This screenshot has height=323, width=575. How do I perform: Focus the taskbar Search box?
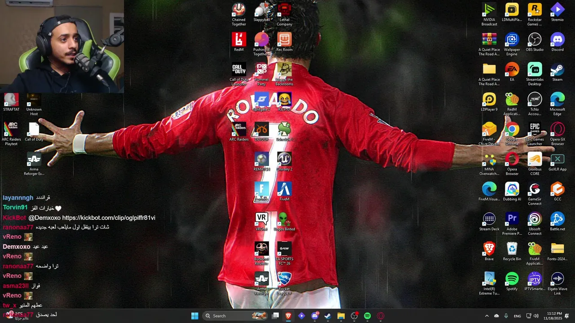coord(235,316)
